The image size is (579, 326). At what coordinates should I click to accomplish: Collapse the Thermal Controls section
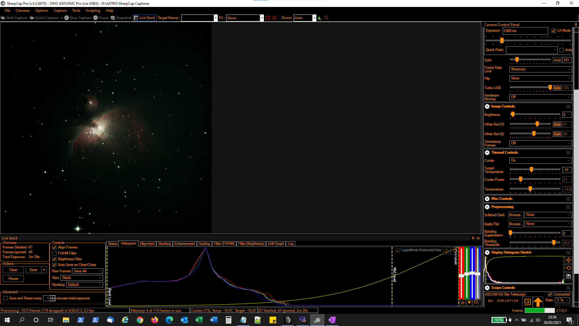click(487, 152)
